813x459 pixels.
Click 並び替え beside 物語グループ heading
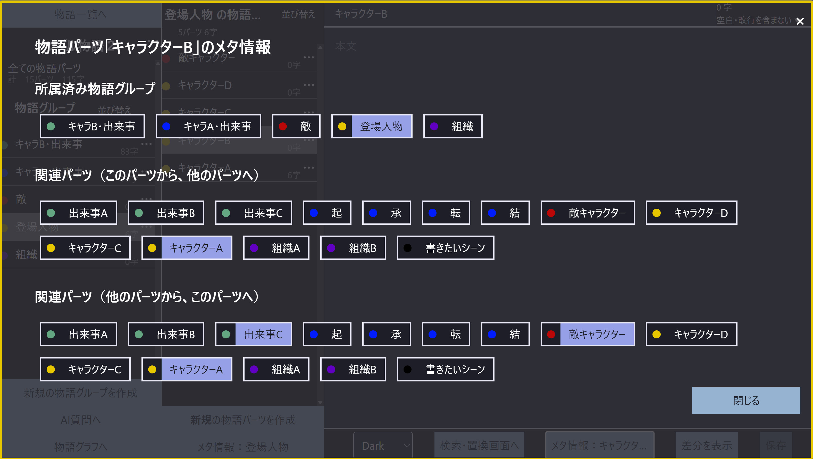[114, 110]
